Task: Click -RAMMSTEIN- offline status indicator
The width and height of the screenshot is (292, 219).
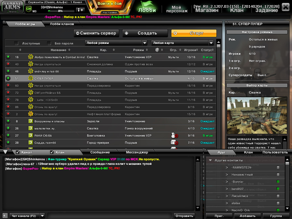Action: [278, 167]
